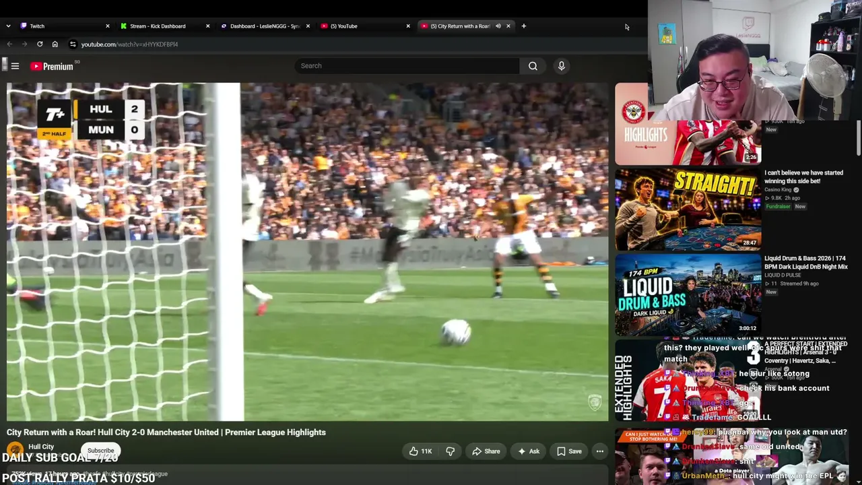The width and height of the screenshot is (862, 485).
Task: Subscribe to the Hull City channel
Action: click(x=100, y=451)
